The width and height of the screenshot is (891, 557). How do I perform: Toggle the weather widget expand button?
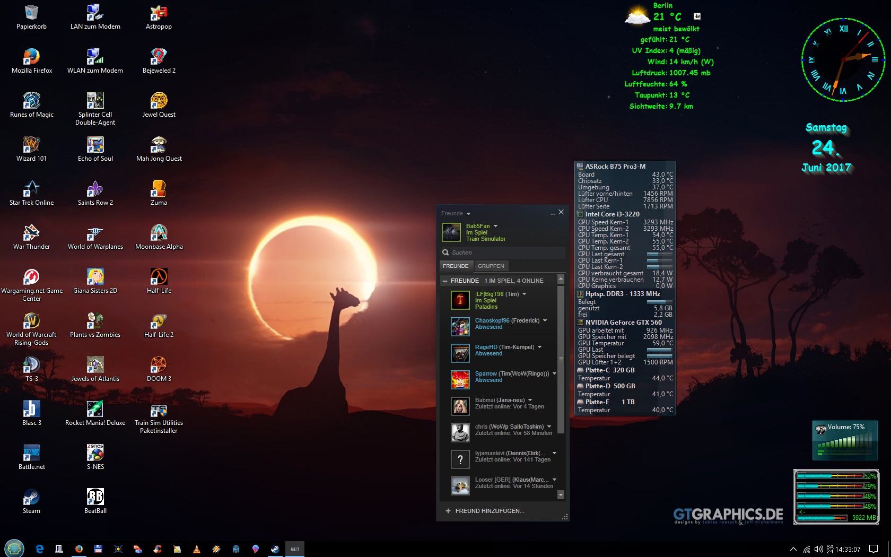pos(697,16)
